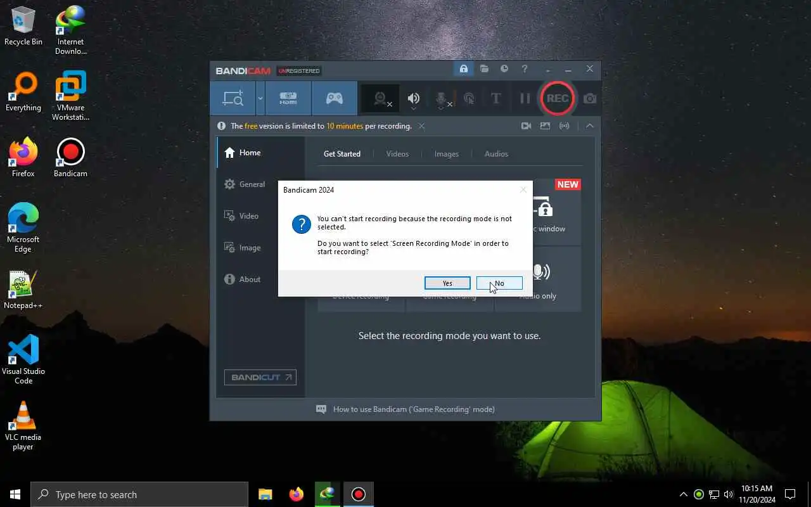Open the Notepad++ desktop icon
811x507 pixels.
tap(23, 290)
